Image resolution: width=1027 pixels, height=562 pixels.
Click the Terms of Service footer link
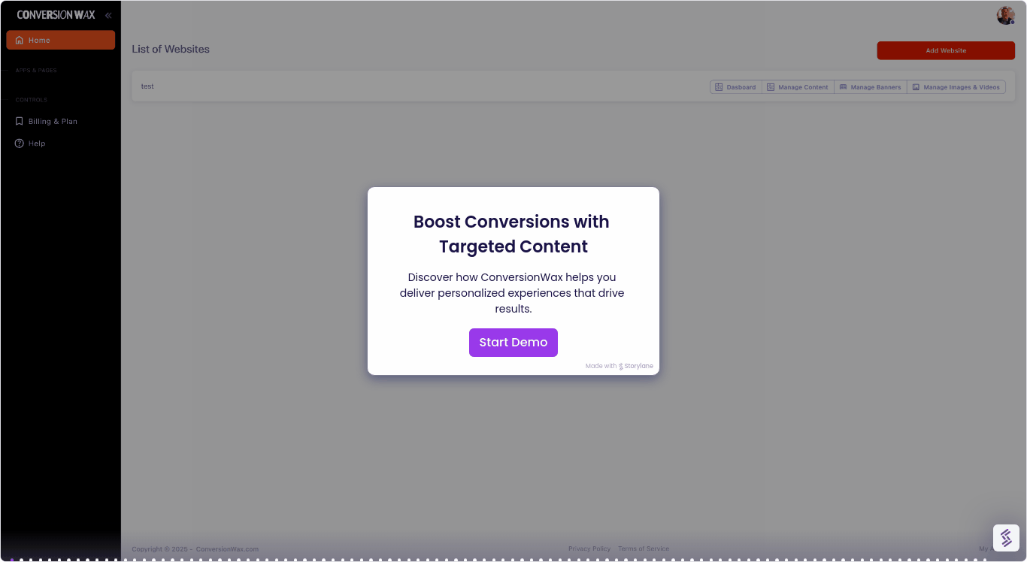644,548
